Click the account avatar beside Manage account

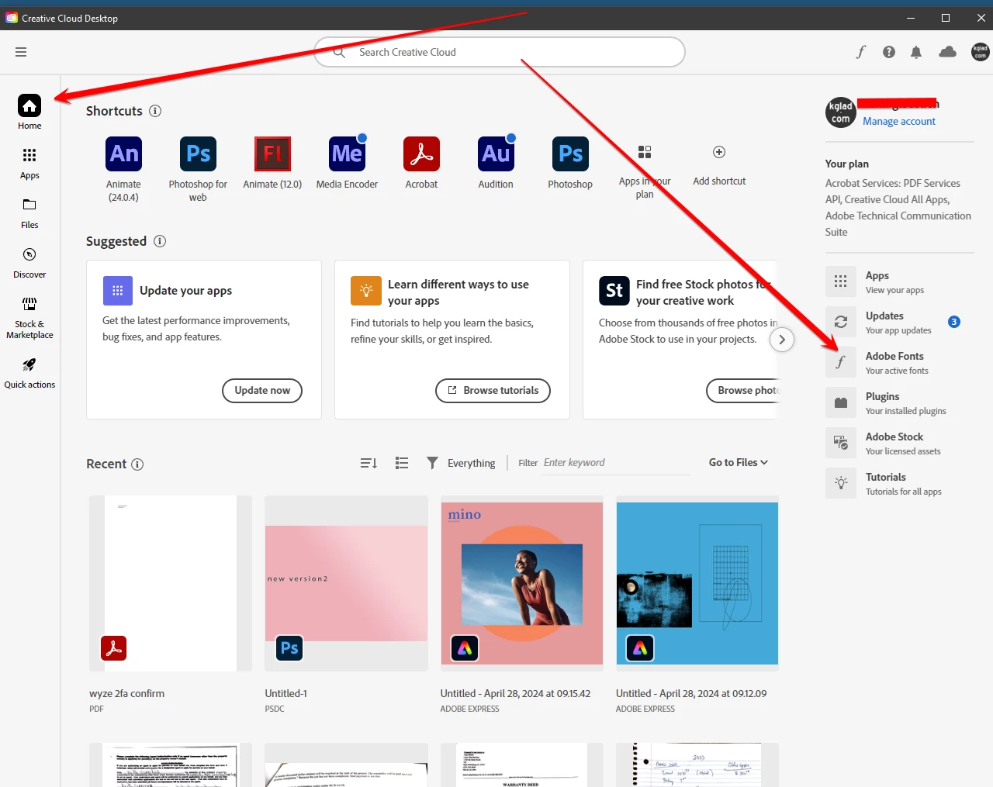tap(841, 112)
